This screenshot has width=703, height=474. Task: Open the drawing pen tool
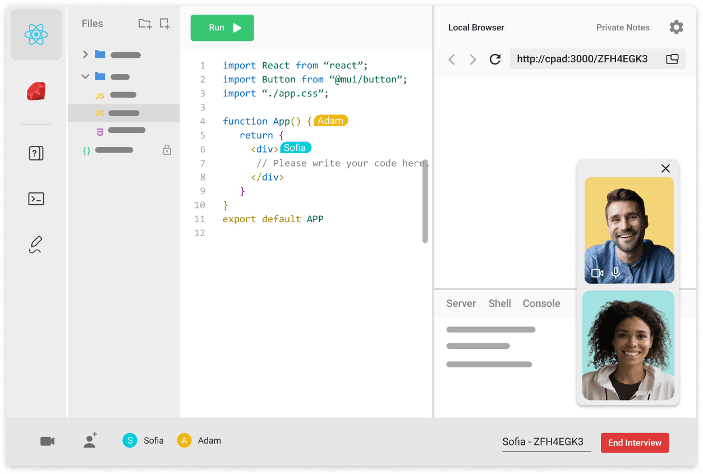[x=36, y=245]
